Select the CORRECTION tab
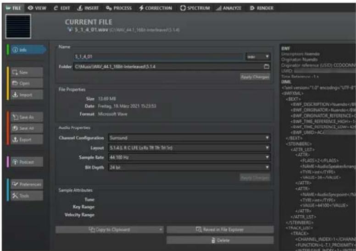Image resolution: width=356 pixels, height=251 pixels. 156,8
